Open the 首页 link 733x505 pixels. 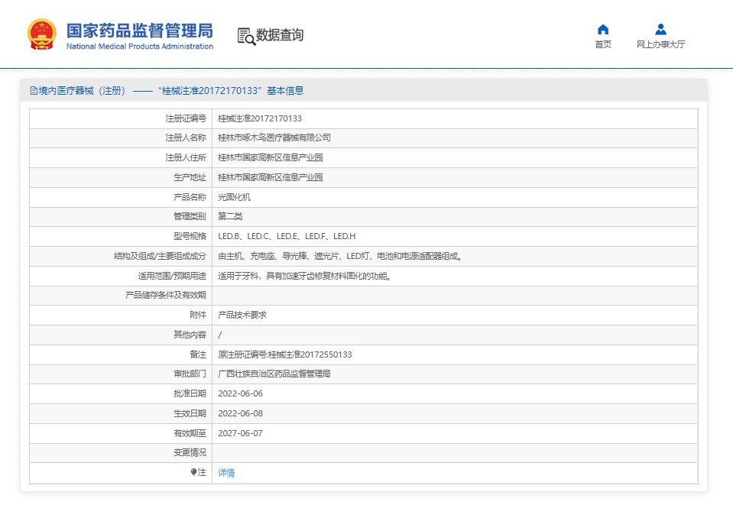pyautogui.click(x=603, y=44)
